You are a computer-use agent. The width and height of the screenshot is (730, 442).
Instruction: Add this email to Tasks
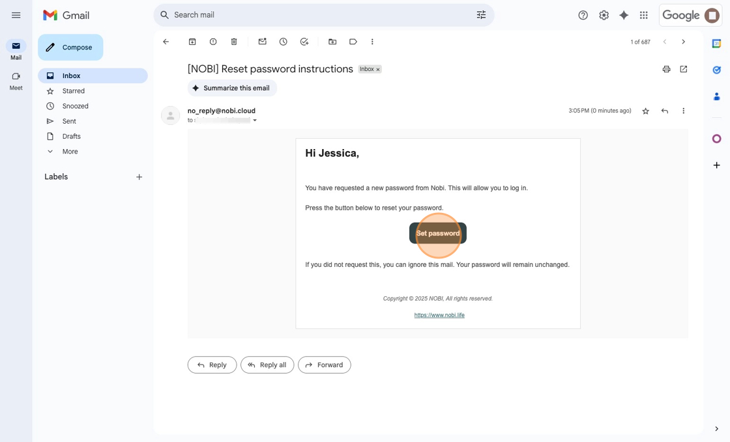pyautogui.click(x=304, y=42)
